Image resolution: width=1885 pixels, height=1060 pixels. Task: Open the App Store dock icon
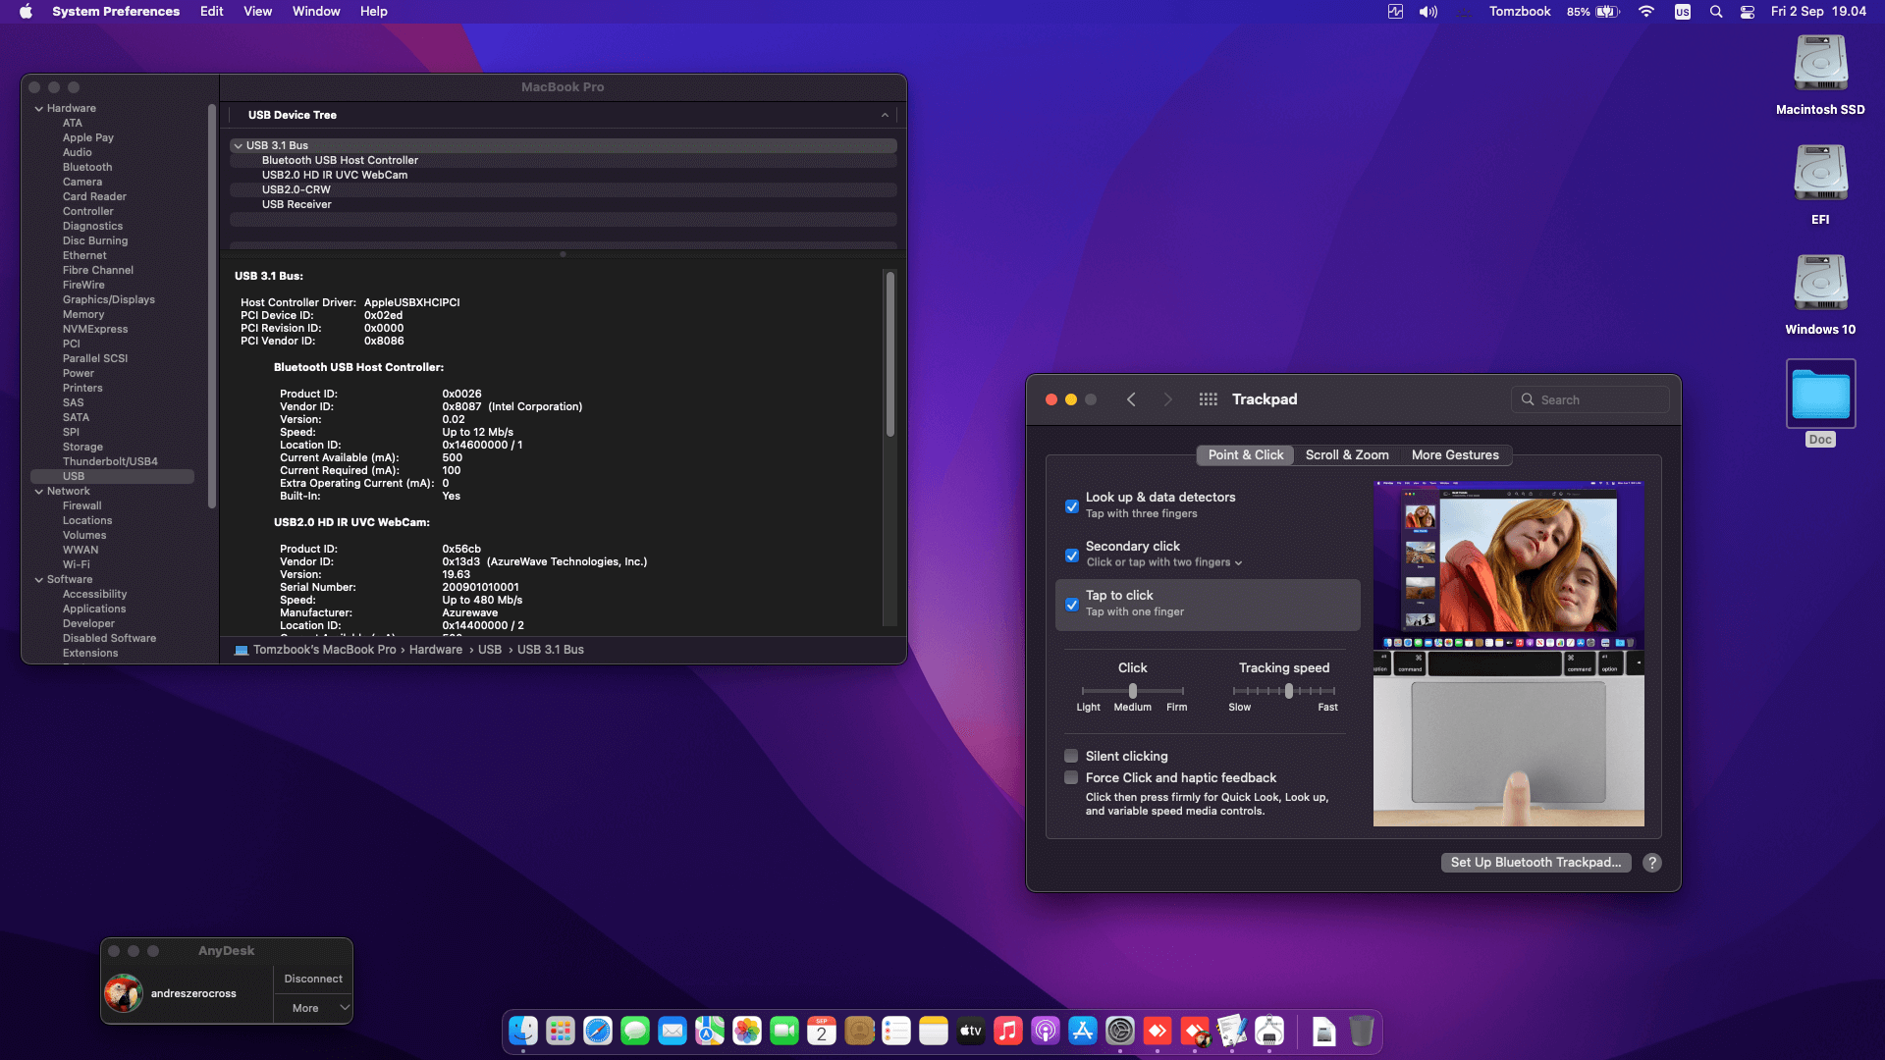(1082, 1031)
